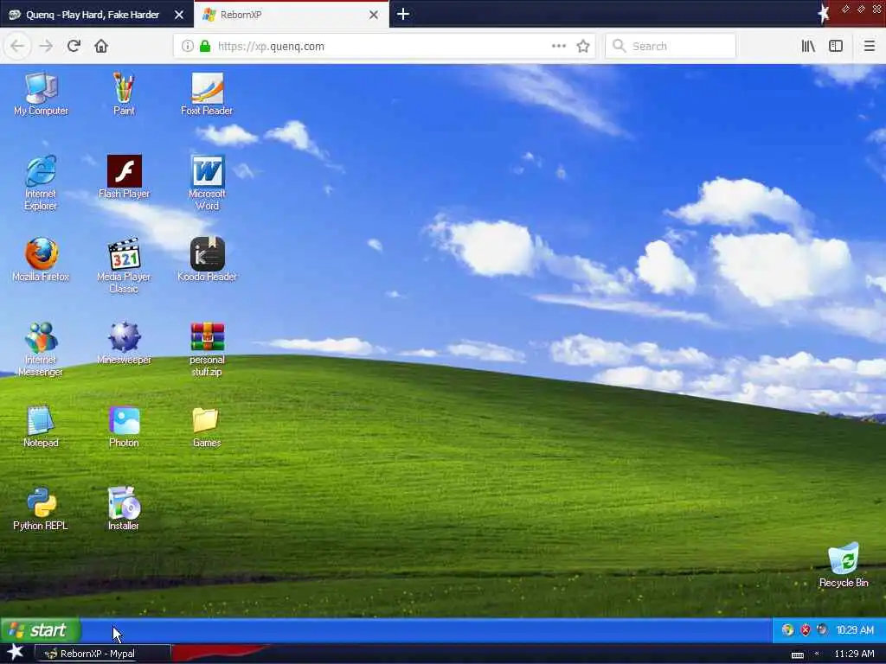This screenshot has width=886, height=664.
Task: Close the Quenq tab
Action: coord(179,15)
